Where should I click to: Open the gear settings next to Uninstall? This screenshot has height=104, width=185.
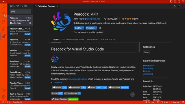click(x=100, y=28)
